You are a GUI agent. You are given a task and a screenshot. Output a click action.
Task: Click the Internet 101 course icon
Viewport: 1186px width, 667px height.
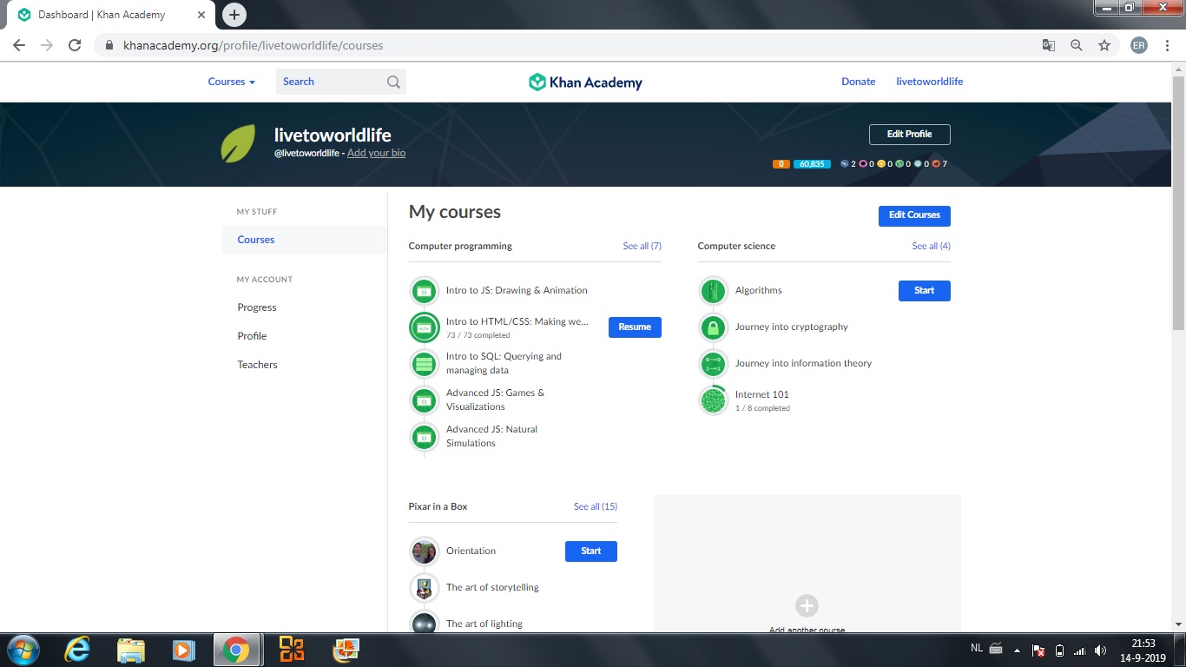713,400
